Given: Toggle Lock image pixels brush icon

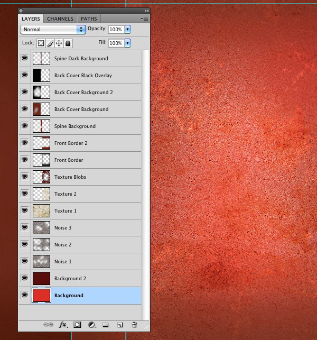Looking at the screenshot, I should (x=50, y=43).
